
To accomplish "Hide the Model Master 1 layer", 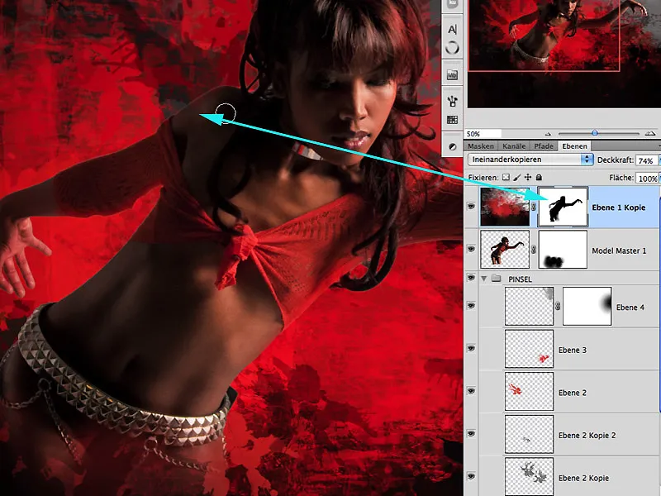I will pyautogui.click(x=471, y=249).
